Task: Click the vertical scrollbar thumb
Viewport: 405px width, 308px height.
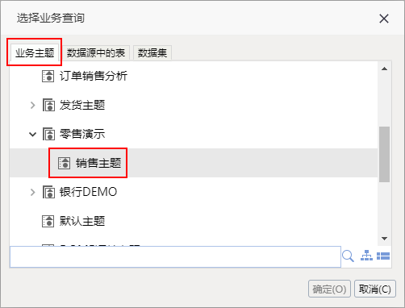Action: [385, 154]
